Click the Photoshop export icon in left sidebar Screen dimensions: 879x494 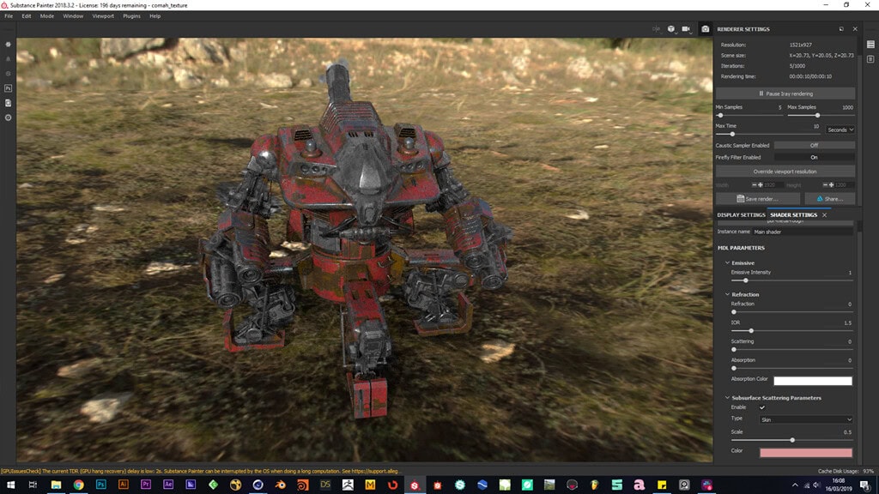click(x=8, y=87)
